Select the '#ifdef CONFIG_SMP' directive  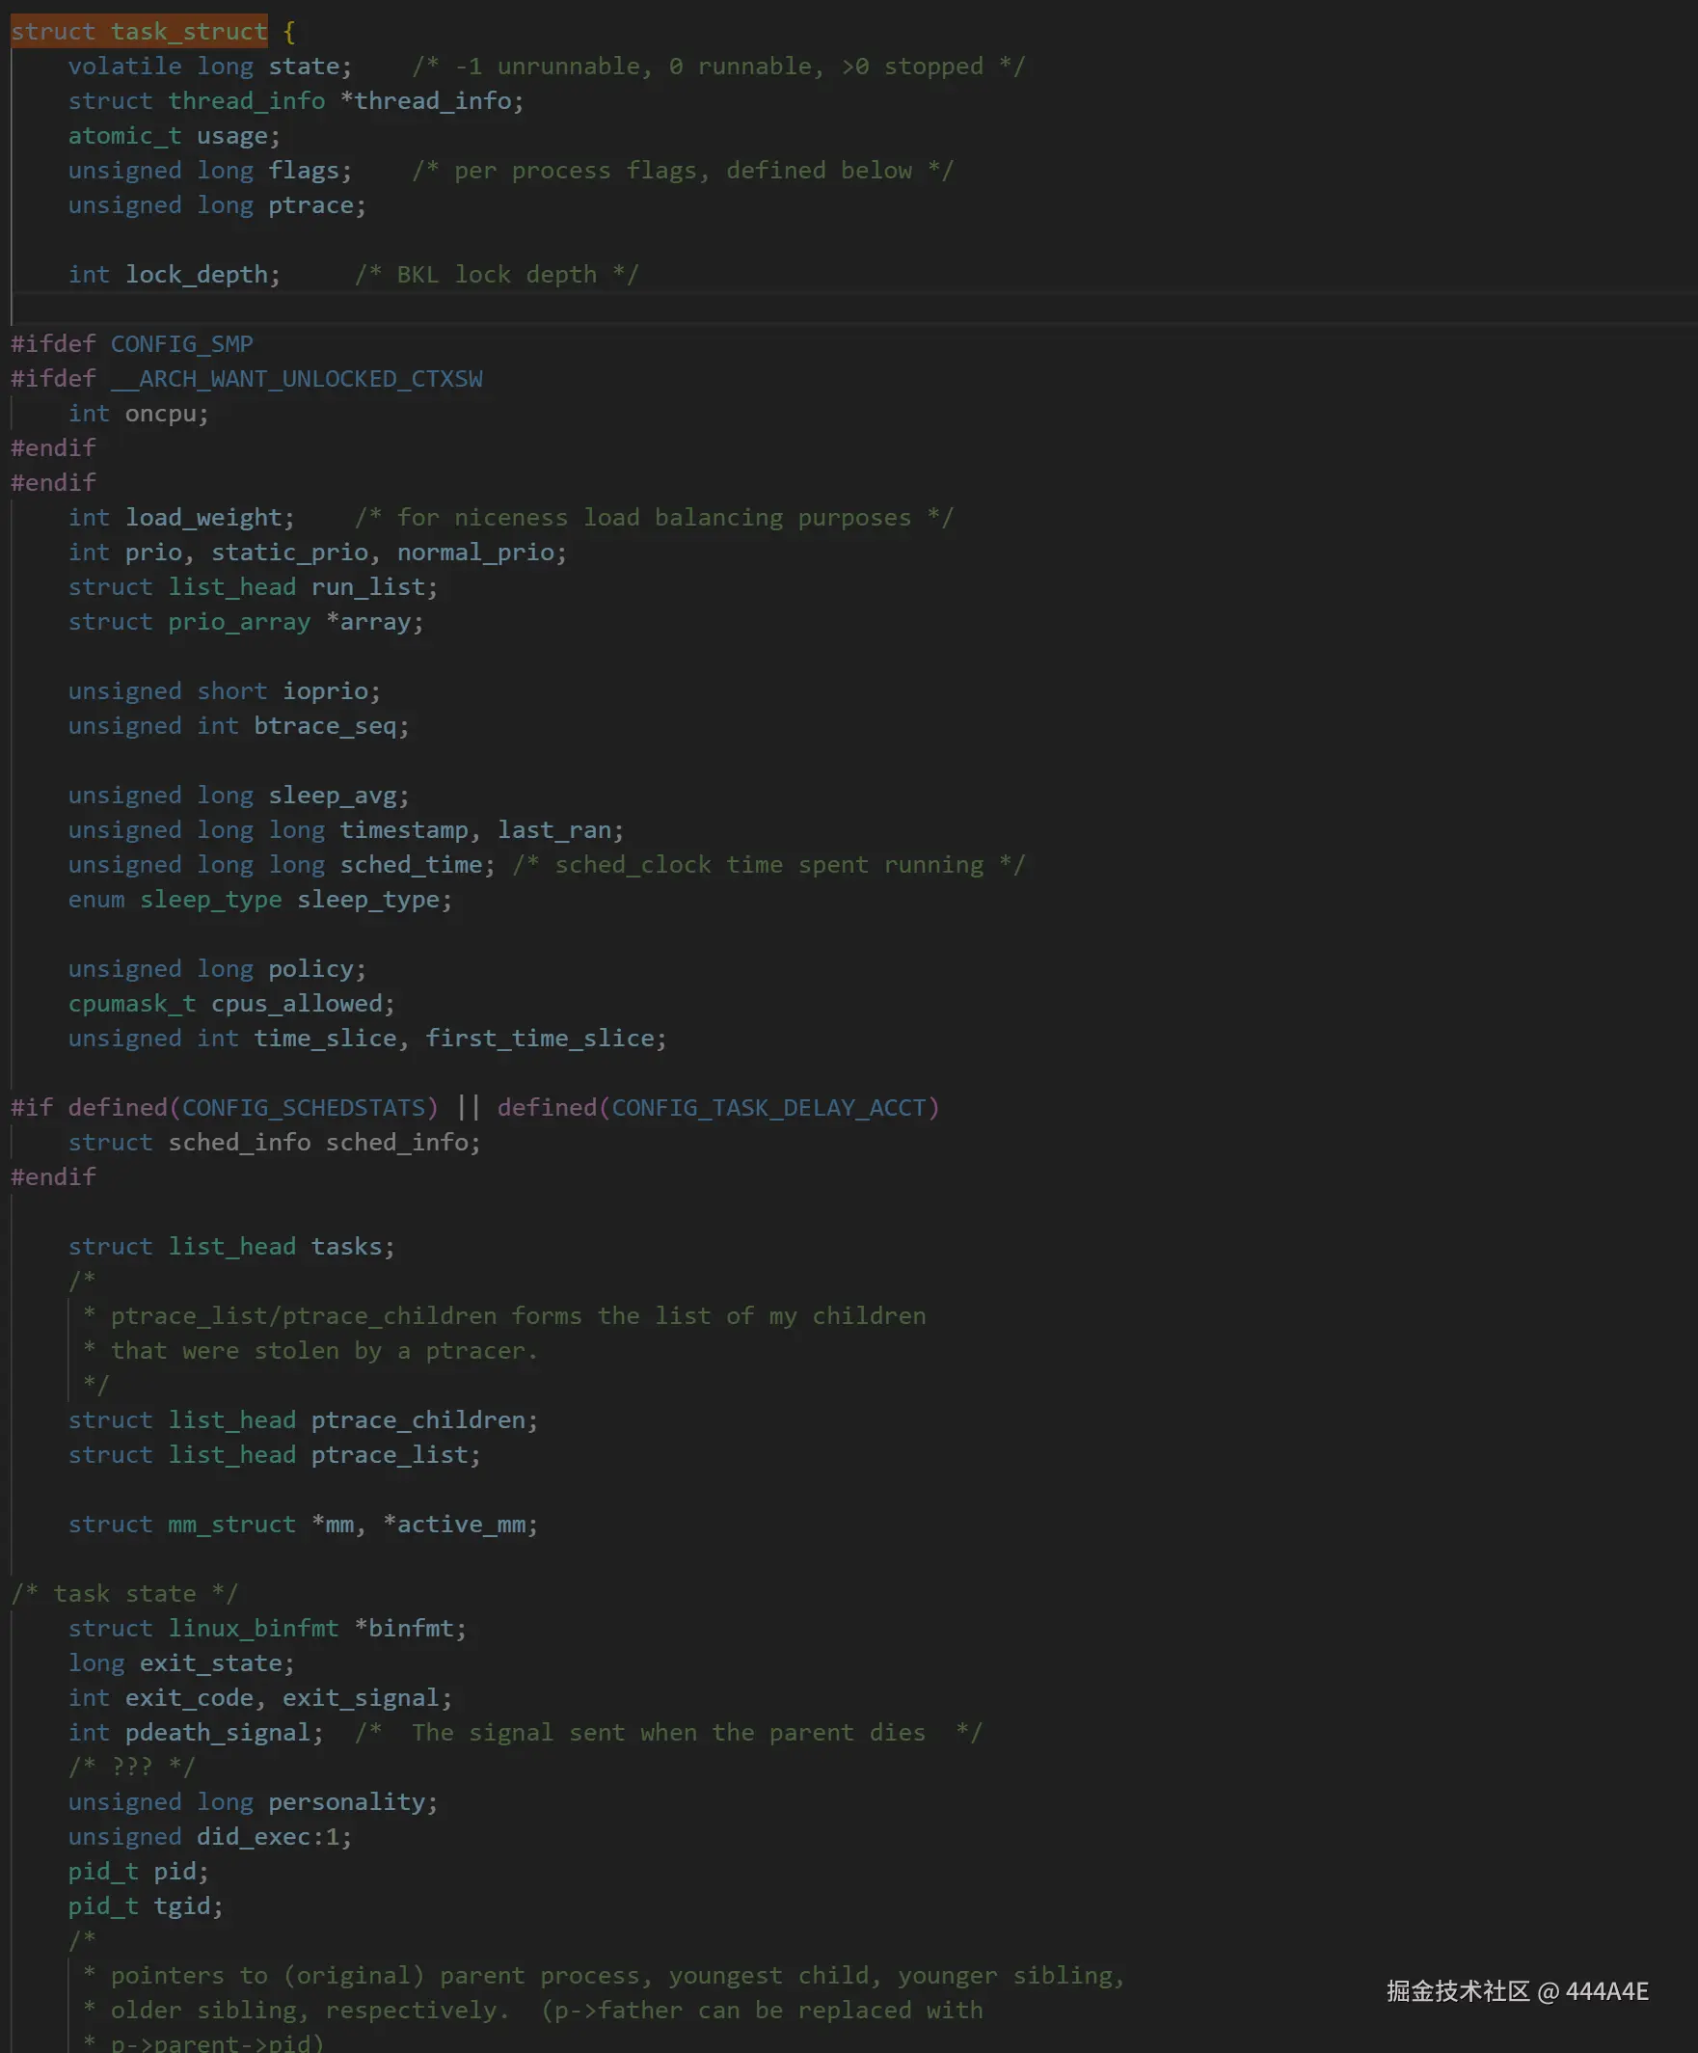click(132, 344)
